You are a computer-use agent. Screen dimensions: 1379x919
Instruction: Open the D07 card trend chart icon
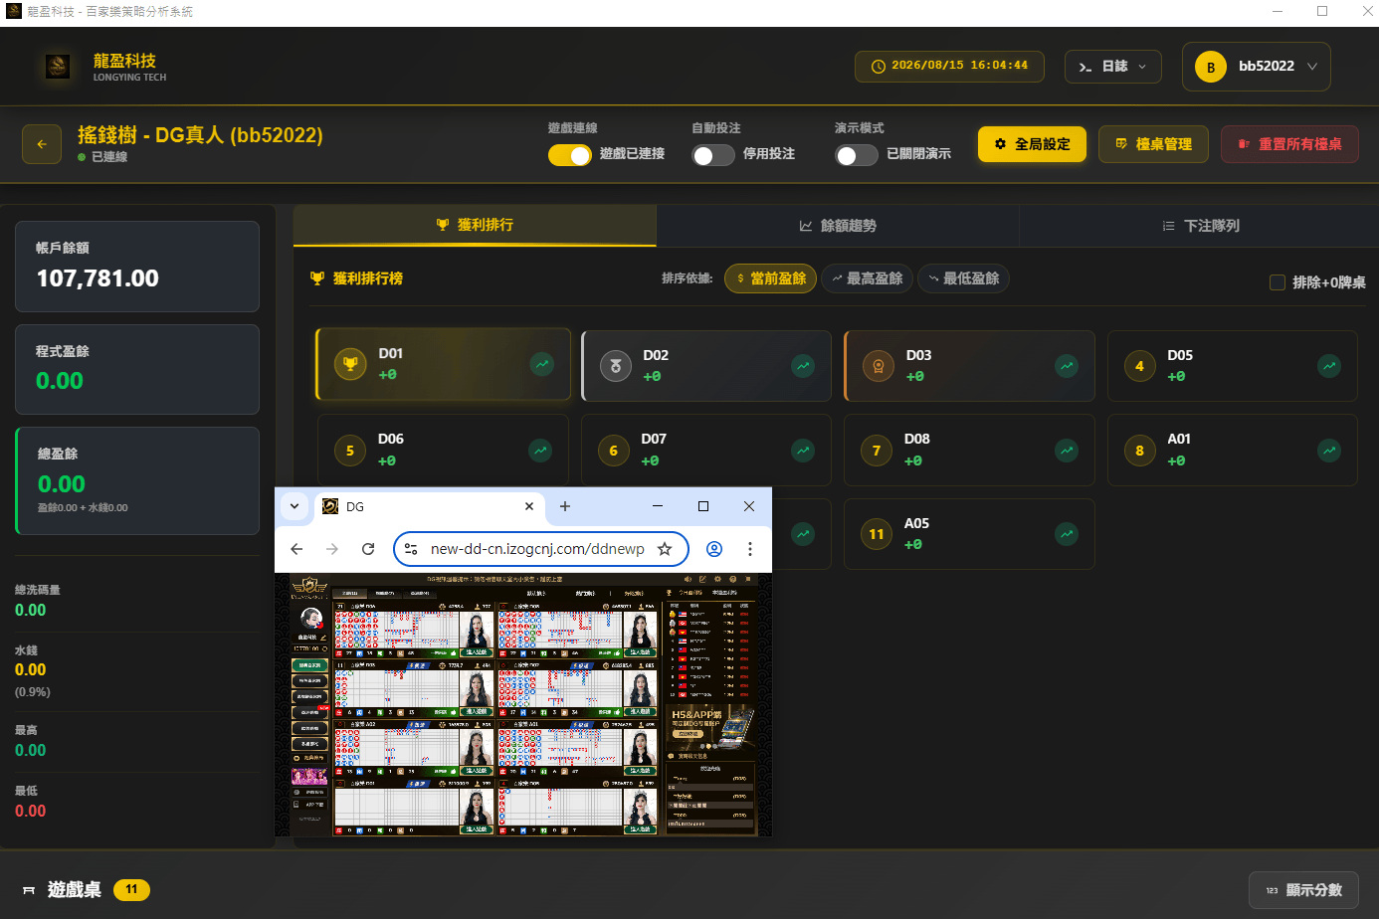click(x=803, y=451)
